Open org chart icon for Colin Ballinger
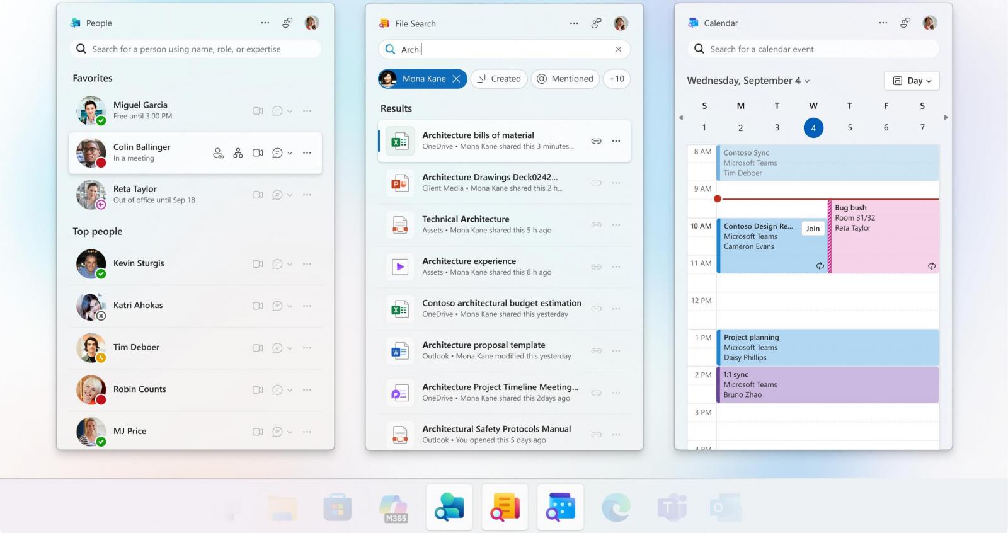Image resolution: width=1008 pixels, height=533 pixels. click(x=238, y=153)
